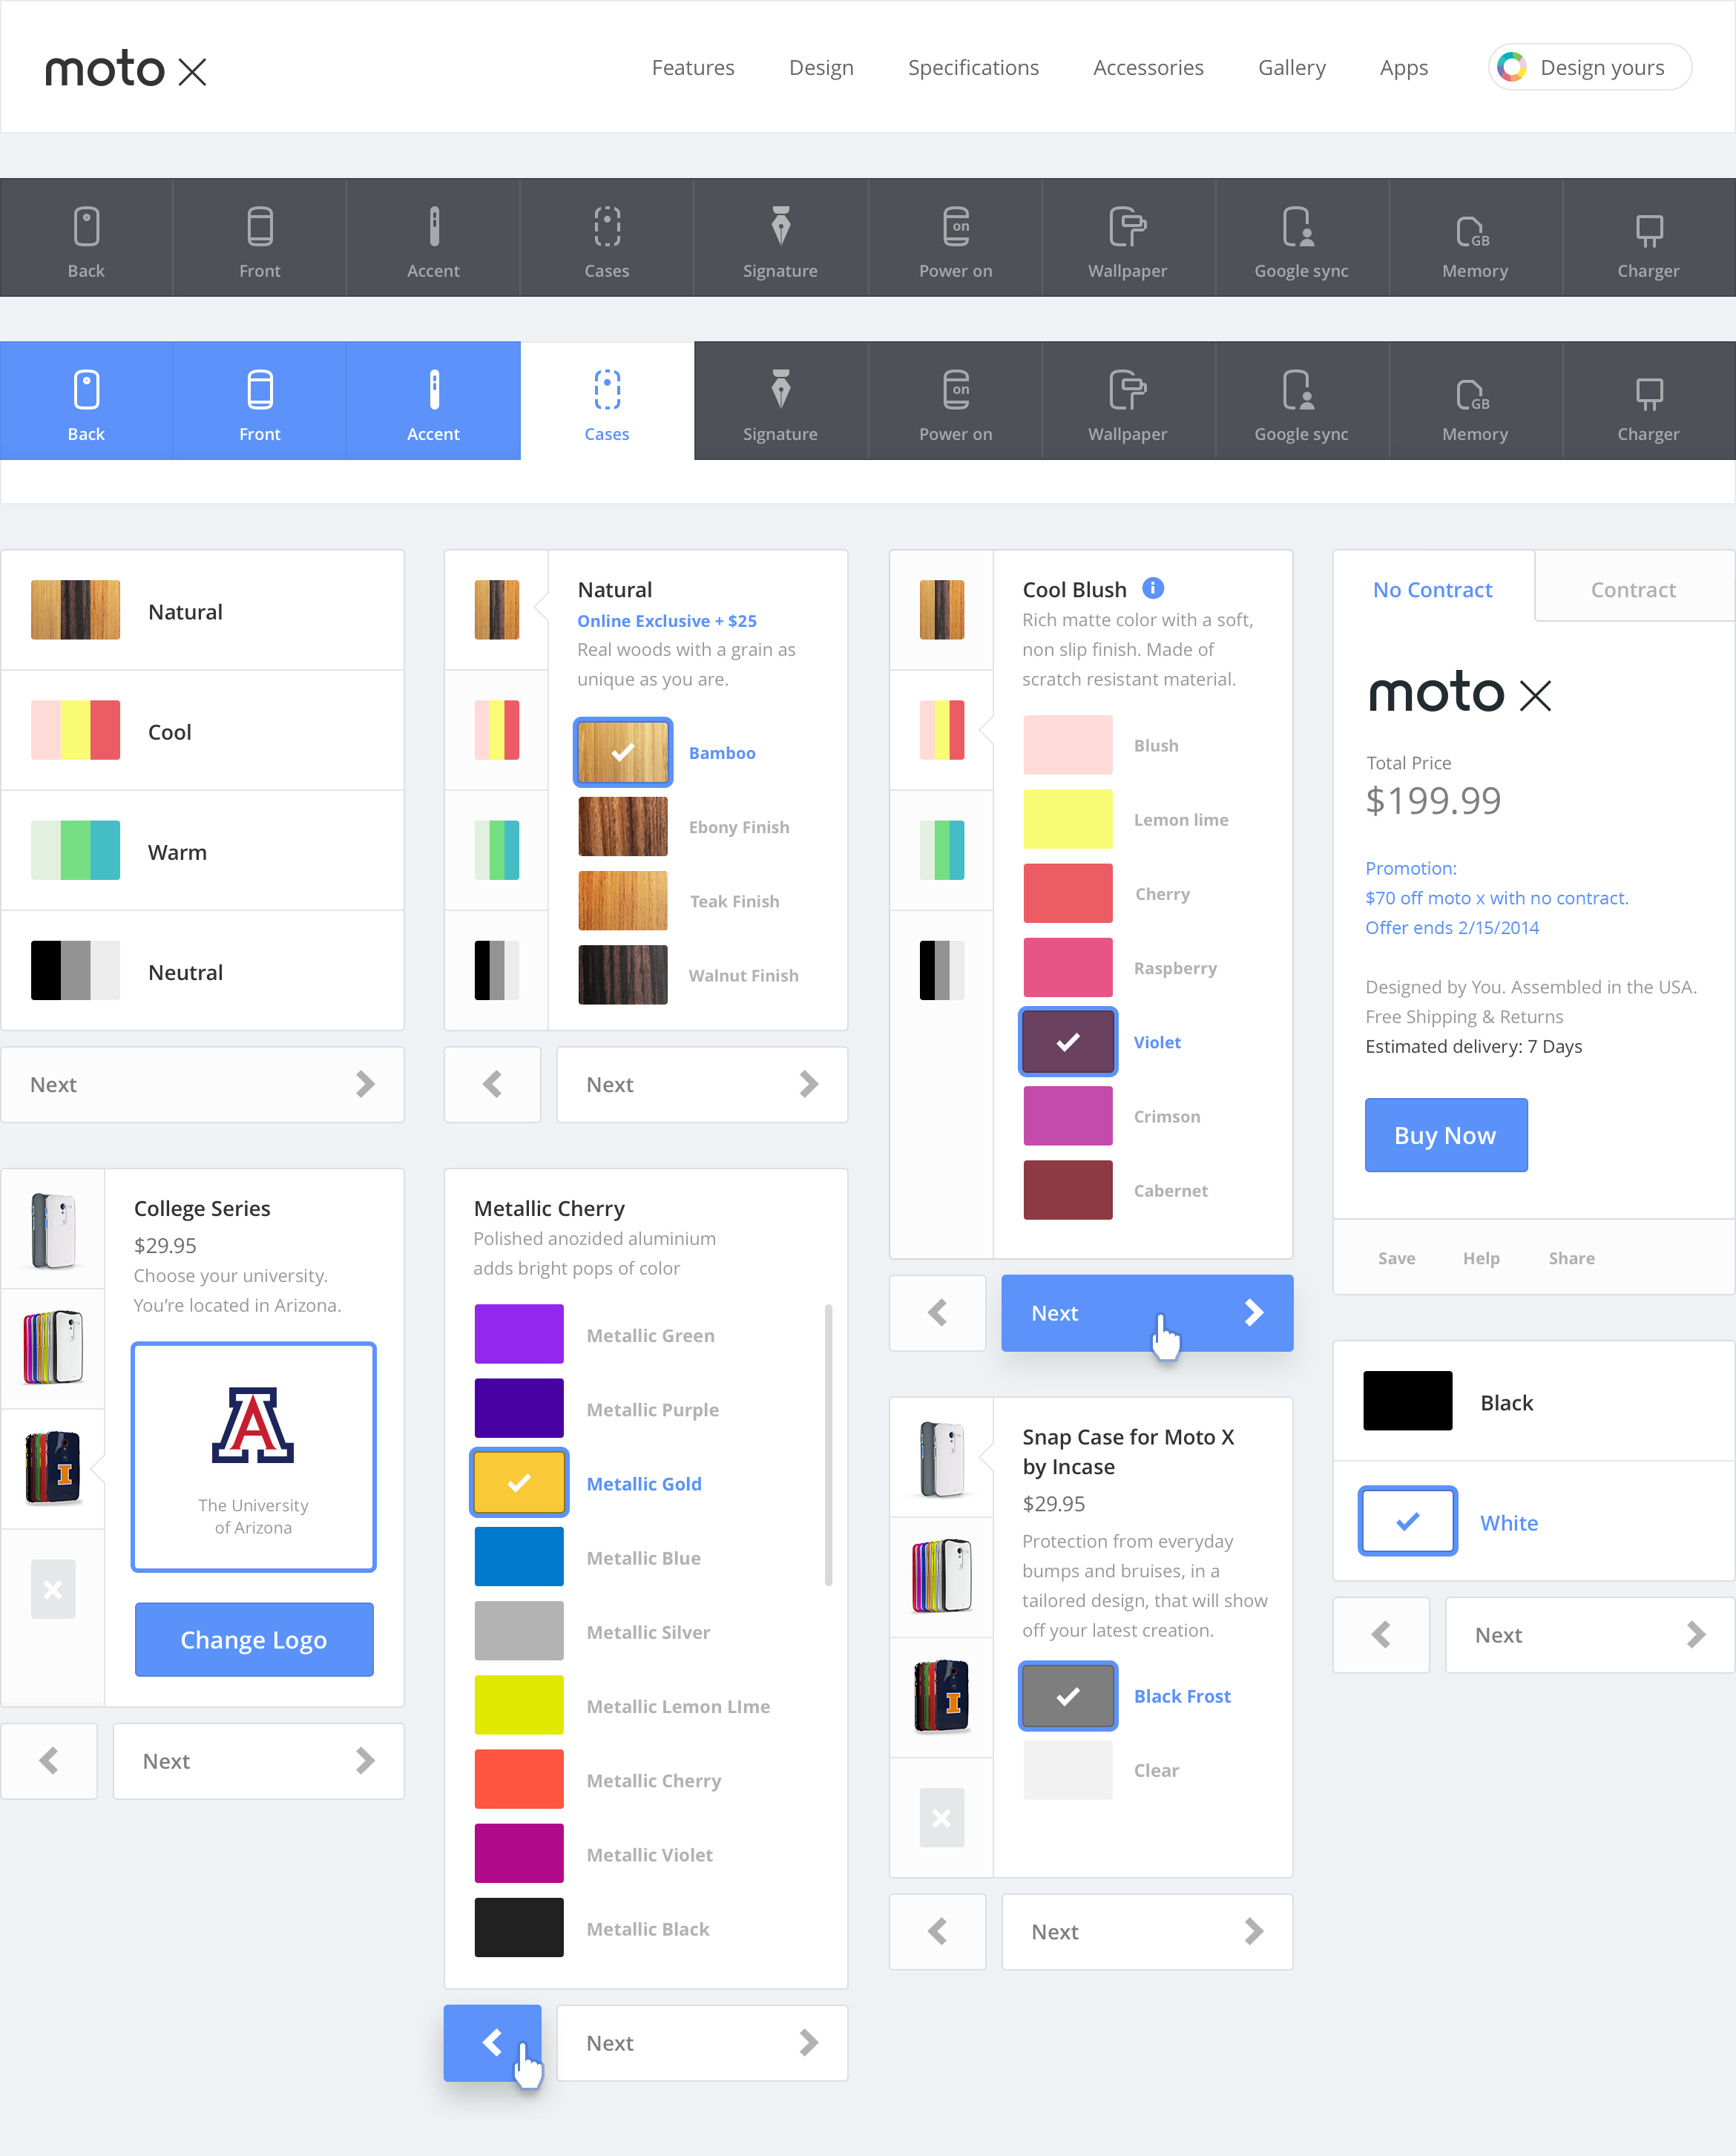The image size is (1736, 2156).
Task: Click the Change Logo button
Action: 254,1640
